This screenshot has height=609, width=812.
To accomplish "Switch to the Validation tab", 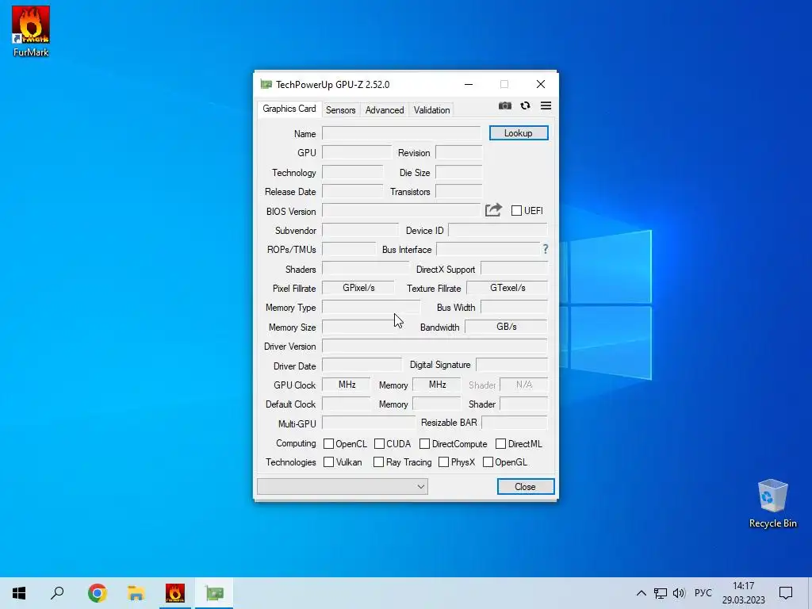I will click(x=431, y=109).
